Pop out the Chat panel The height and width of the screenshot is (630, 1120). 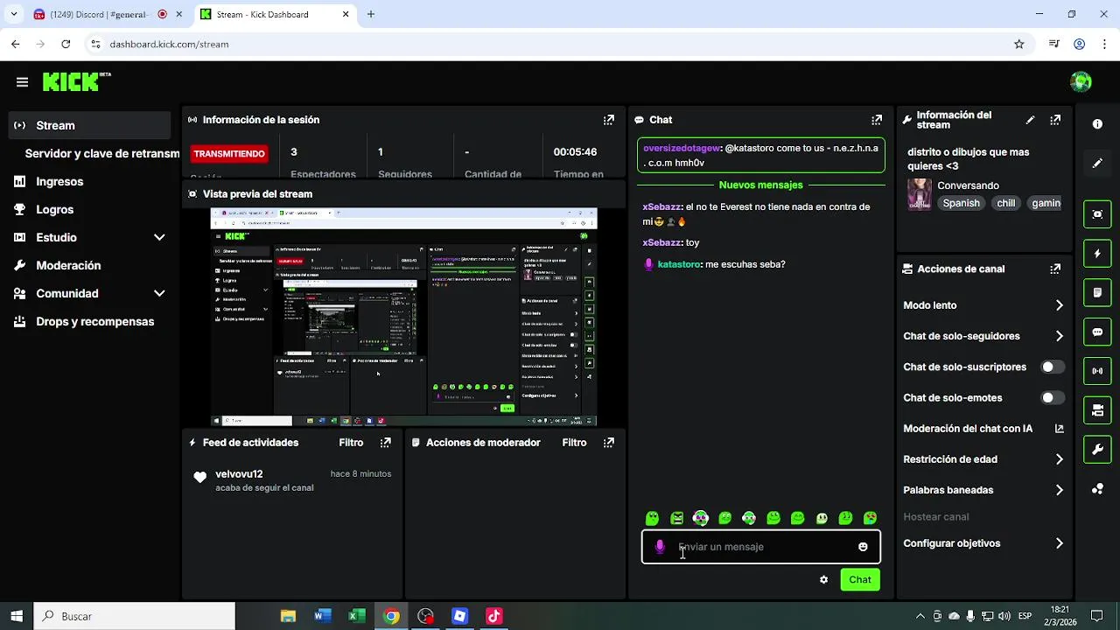pos(877,120)
